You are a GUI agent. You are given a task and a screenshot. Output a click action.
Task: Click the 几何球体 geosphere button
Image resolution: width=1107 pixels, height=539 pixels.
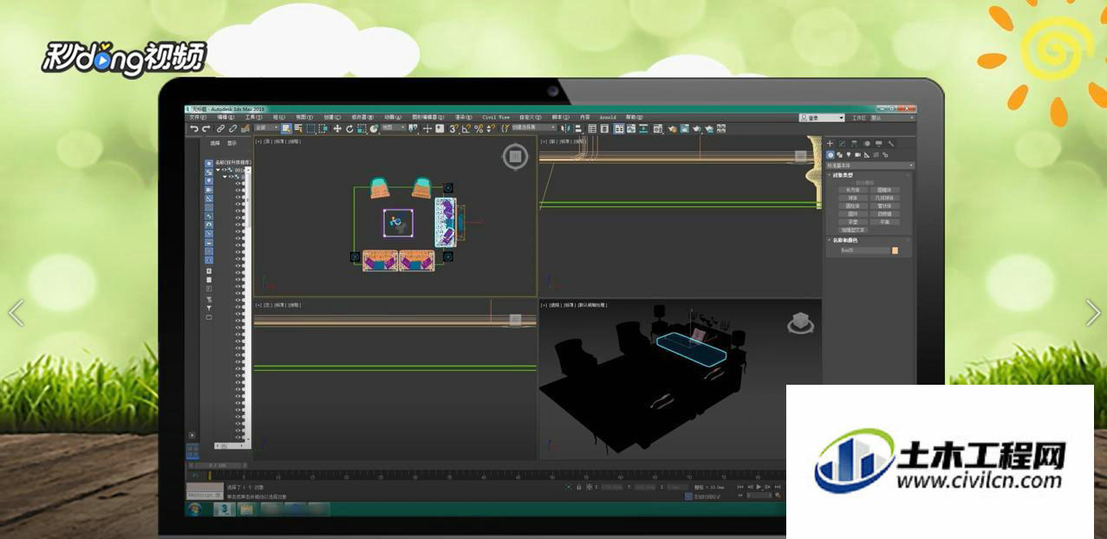coord(884,198)
